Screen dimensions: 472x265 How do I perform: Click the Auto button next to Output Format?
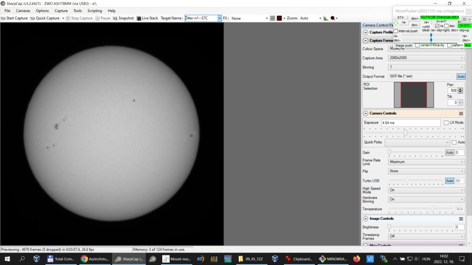[461, 77]
